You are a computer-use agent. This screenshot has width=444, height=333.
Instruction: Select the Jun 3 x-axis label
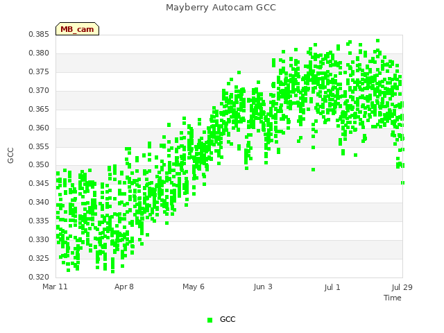coord(263,287)
